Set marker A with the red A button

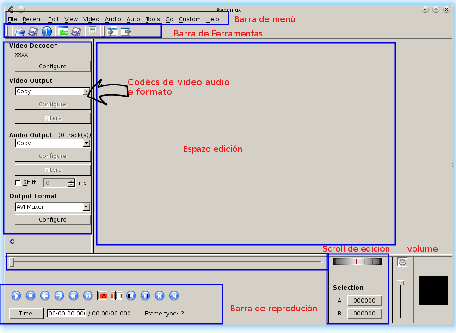pyautogui.click(x=103, y=296)
